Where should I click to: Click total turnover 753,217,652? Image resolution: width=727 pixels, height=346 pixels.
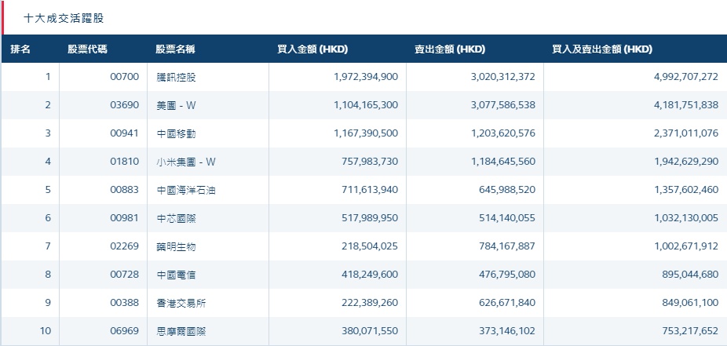[690, 331]
